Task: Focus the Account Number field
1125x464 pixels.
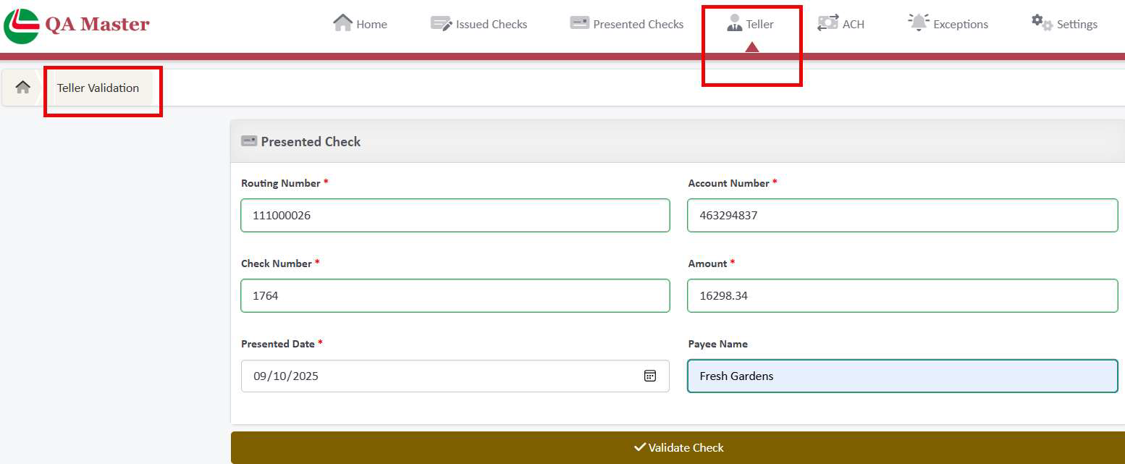Action: (x=903, y=215)
